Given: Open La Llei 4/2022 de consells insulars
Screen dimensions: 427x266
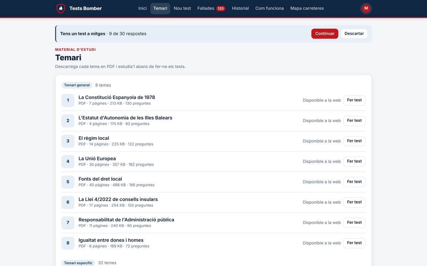Looking at the screenshot, I should click(x=118, y=199).
